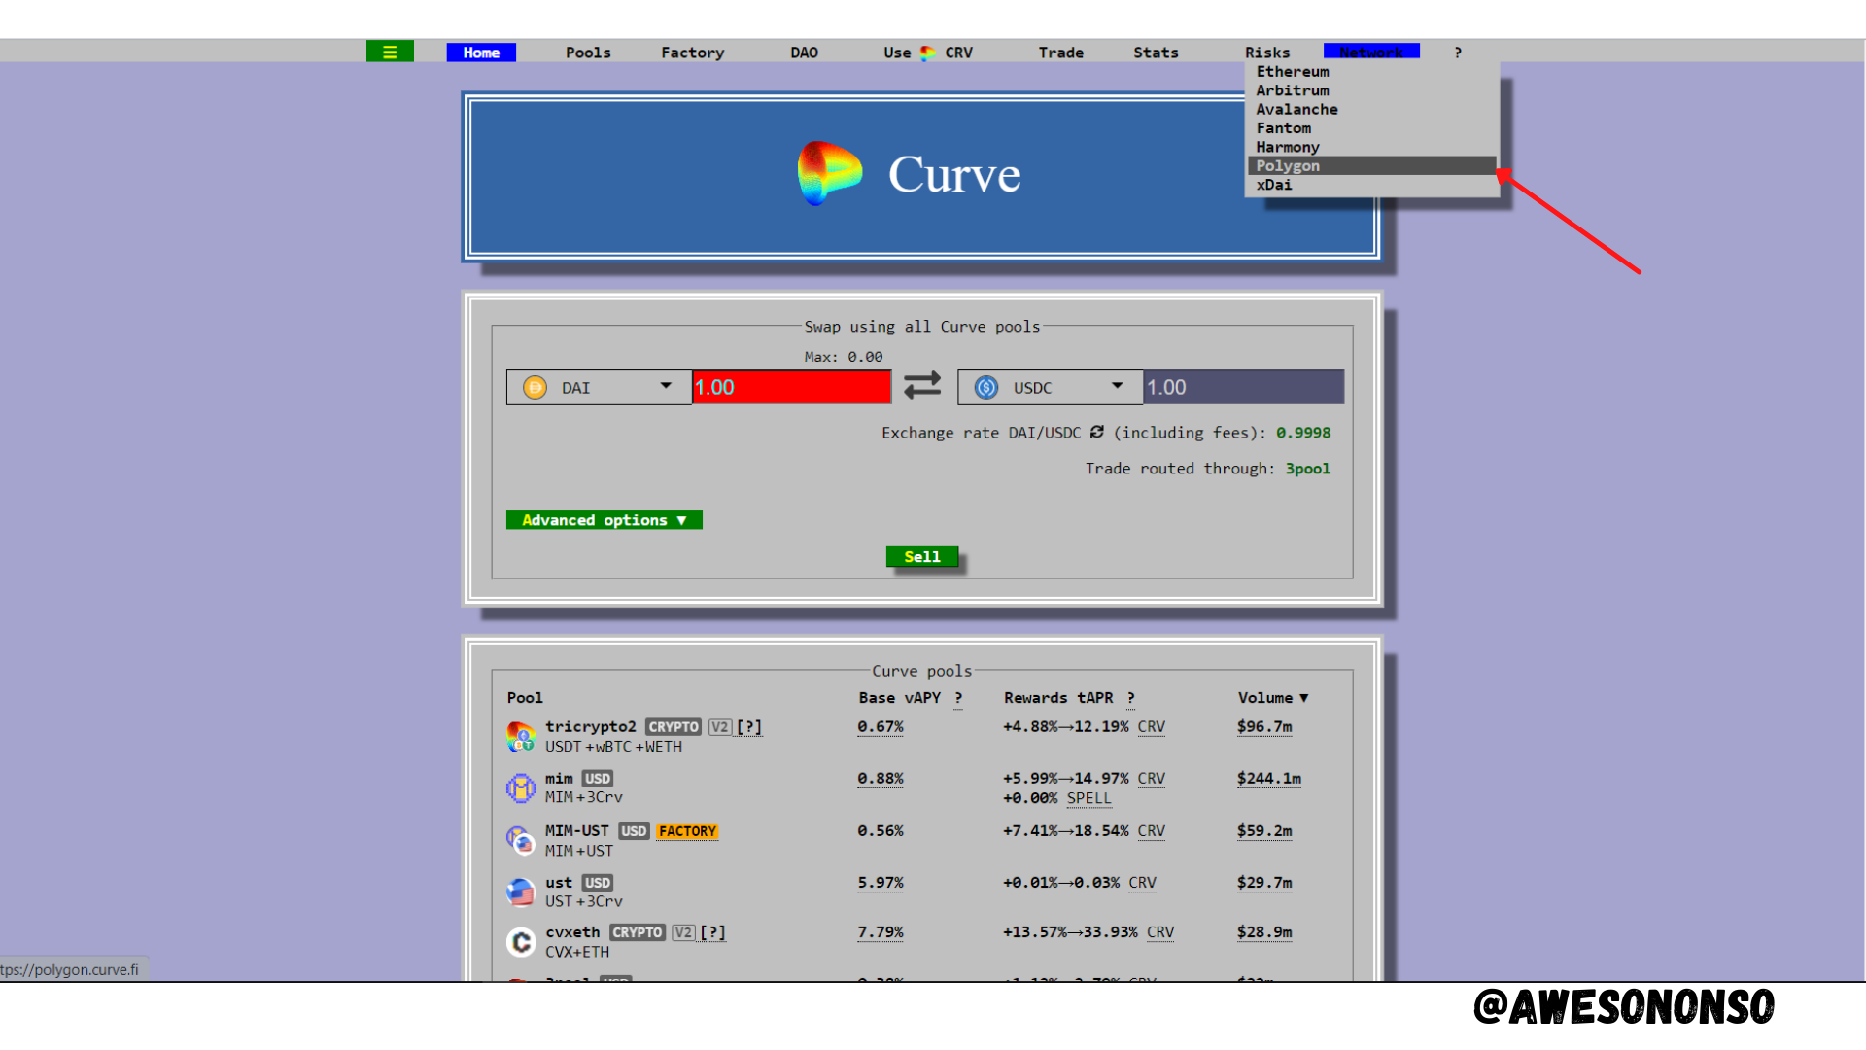Expand Advanced options
The width and height of the screenshot is (1866, 1050).
[x=604, y=520]
